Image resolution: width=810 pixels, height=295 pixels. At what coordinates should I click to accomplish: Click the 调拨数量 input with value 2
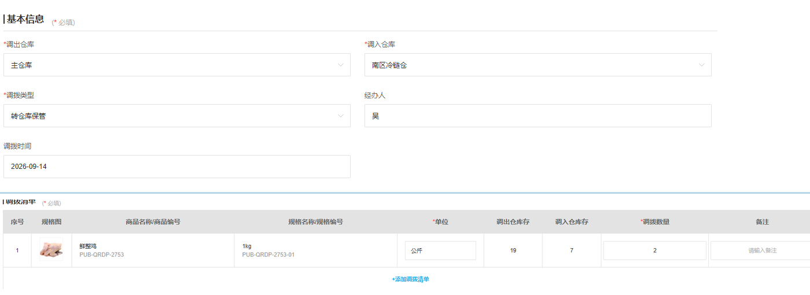tap(654, 250)
